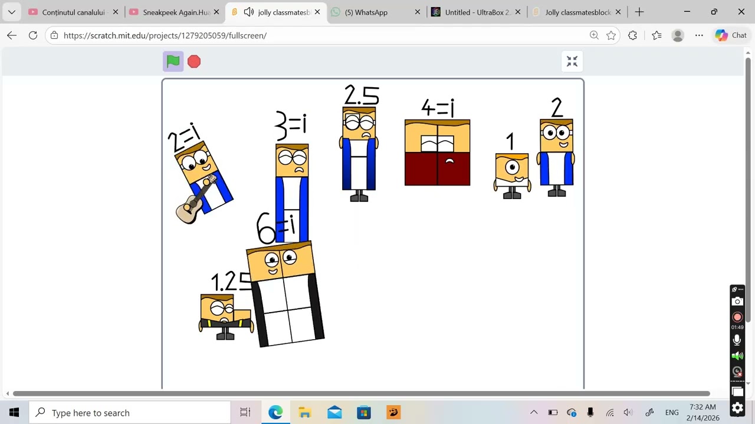Open the Windows Start menu

14,413
